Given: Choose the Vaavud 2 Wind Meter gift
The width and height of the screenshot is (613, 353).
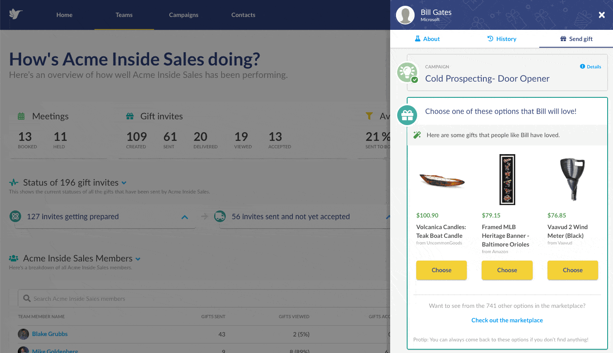Looking at the screenshot, I should (573, 270).
